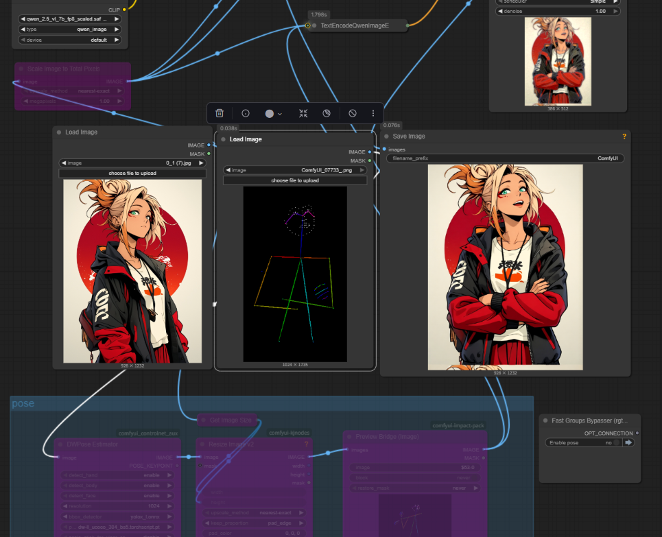Image resolution: width=662 pixels, height=537 pixels.
Task: Click the Save Image help question mark
Action: (624, 136)
